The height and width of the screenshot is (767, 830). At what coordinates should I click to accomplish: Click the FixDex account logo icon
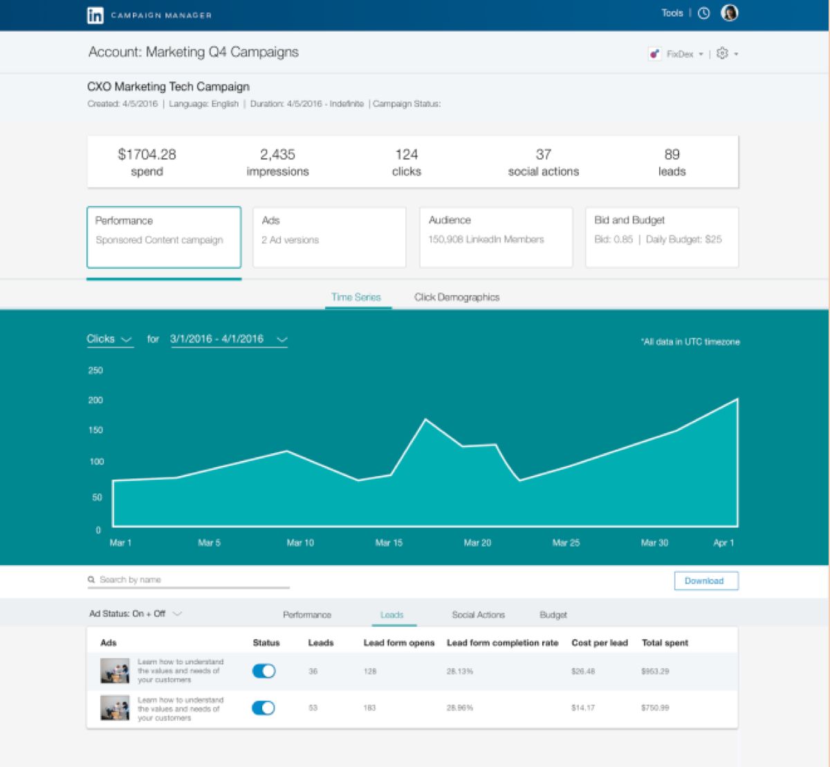click(654, 54)
